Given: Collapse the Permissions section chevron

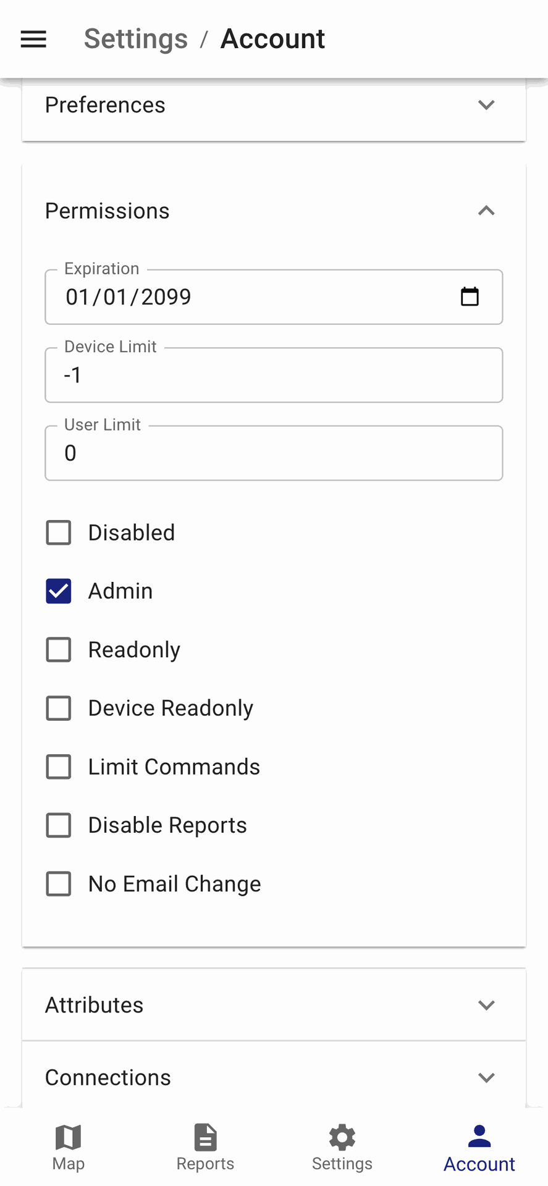Looking at the screenshot, I should (486, 211).
